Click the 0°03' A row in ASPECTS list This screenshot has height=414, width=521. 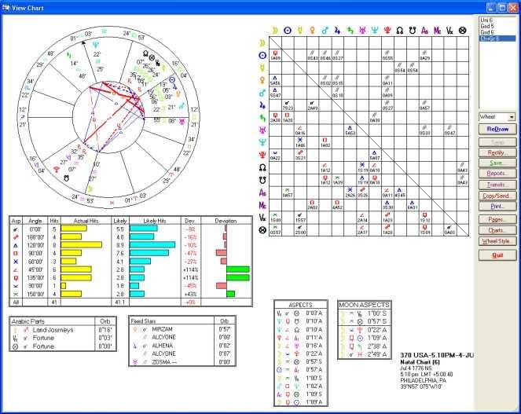pos(300,313)
